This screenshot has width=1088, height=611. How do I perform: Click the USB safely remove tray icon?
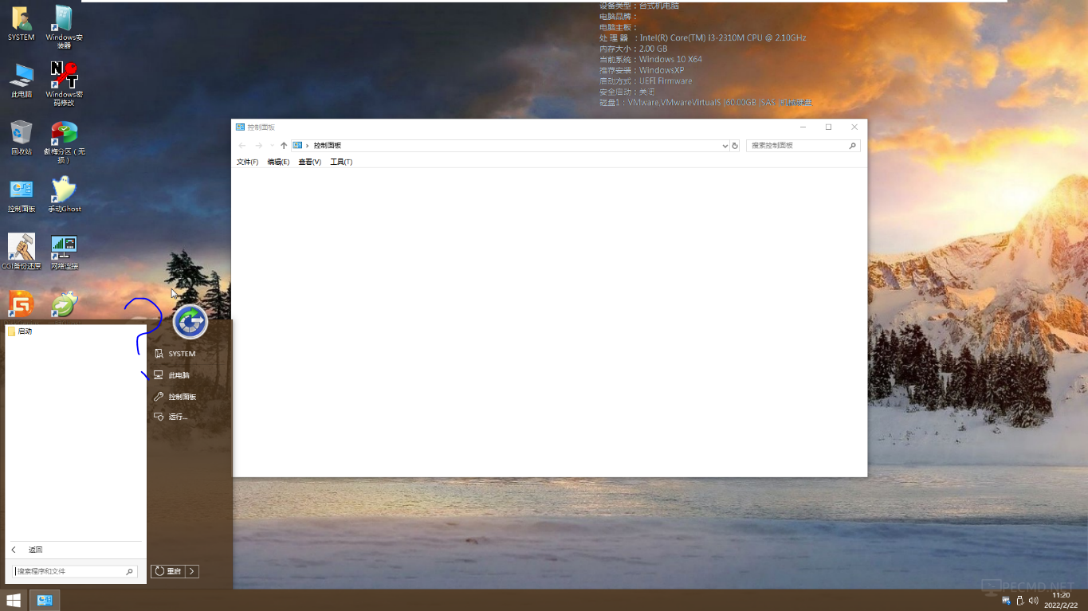[1019, 601]
